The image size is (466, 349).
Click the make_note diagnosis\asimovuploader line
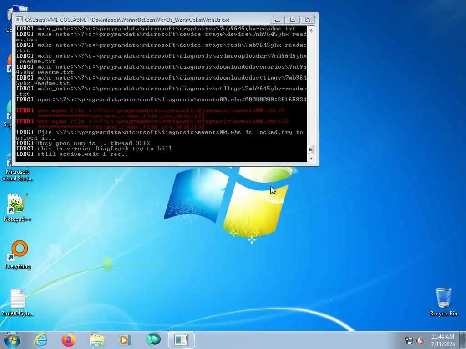pos(161,59)
